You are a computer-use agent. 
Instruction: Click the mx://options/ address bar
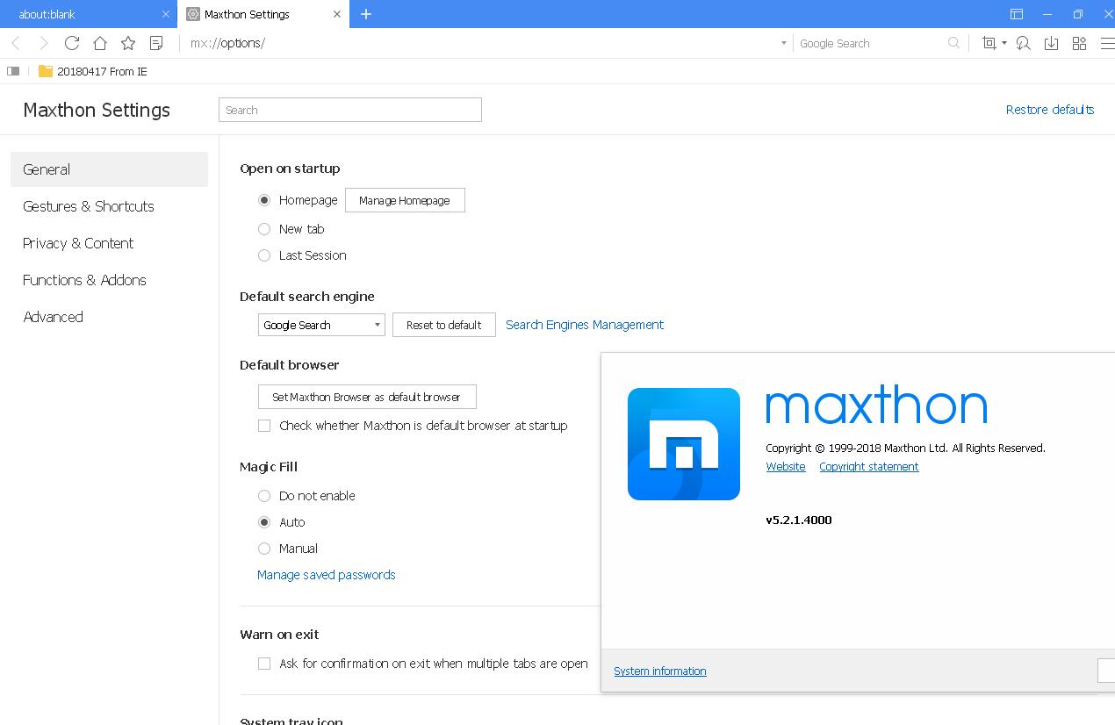(478, 43)
